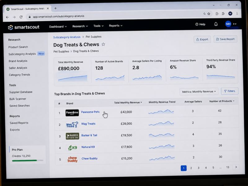Open a new browser tab
The image size is (248, 186).
click(55, 8)
